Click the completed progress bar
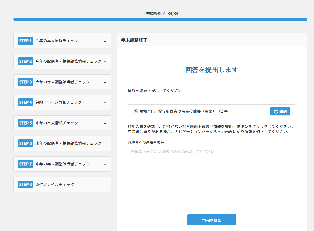The image size is (314, 231). click(x=160, y=19)
